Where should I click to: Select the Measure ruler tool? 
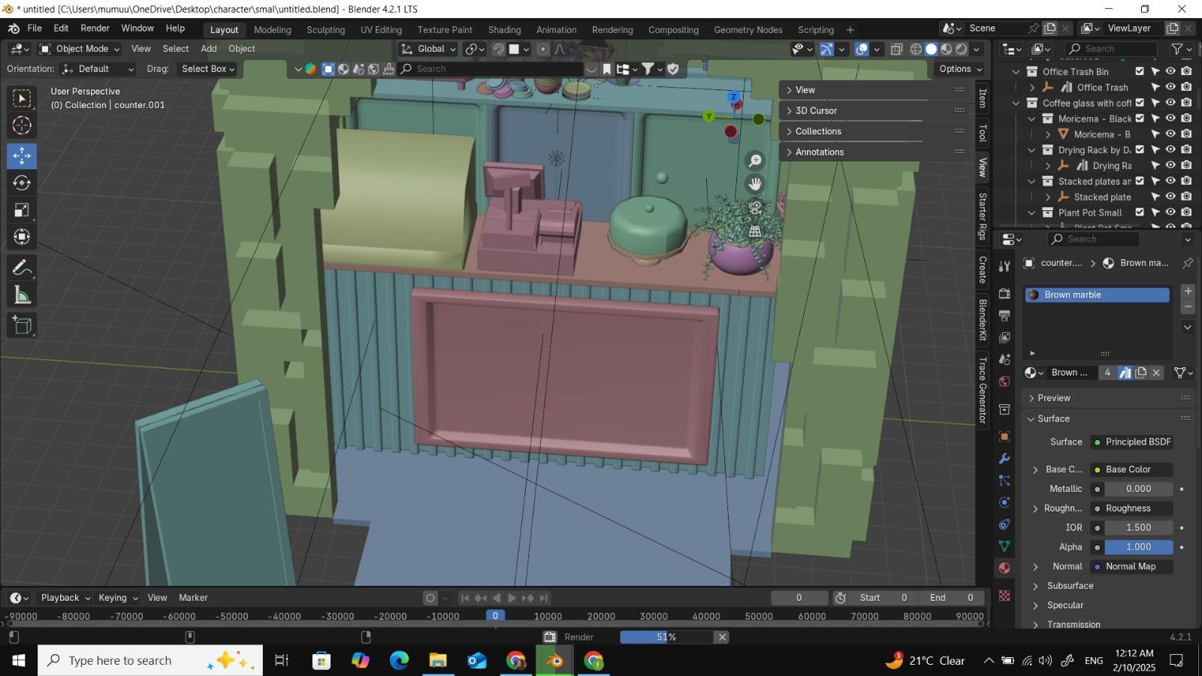(22, 296)
